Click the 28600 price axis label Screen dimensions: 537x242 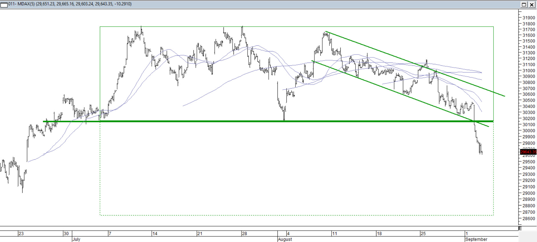click(x=528, y=219)
